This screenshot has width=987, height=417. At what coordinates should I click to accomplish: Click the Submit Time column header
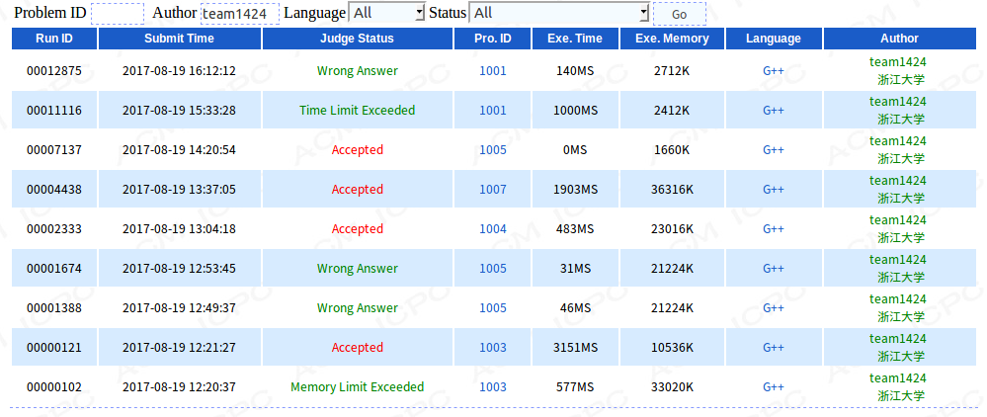click(x=179, y=39)
